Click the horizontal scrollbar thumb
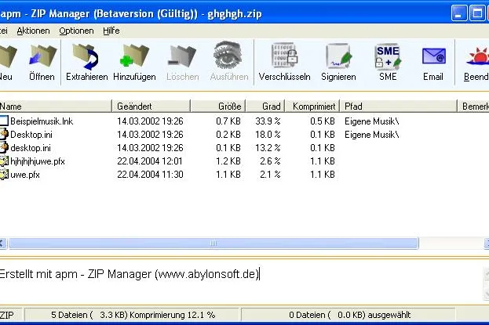 [x=213, y=244]
